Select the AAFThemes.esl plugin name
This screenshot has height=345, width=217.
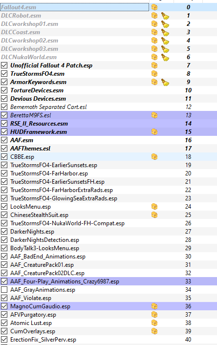tap(30, 149)
